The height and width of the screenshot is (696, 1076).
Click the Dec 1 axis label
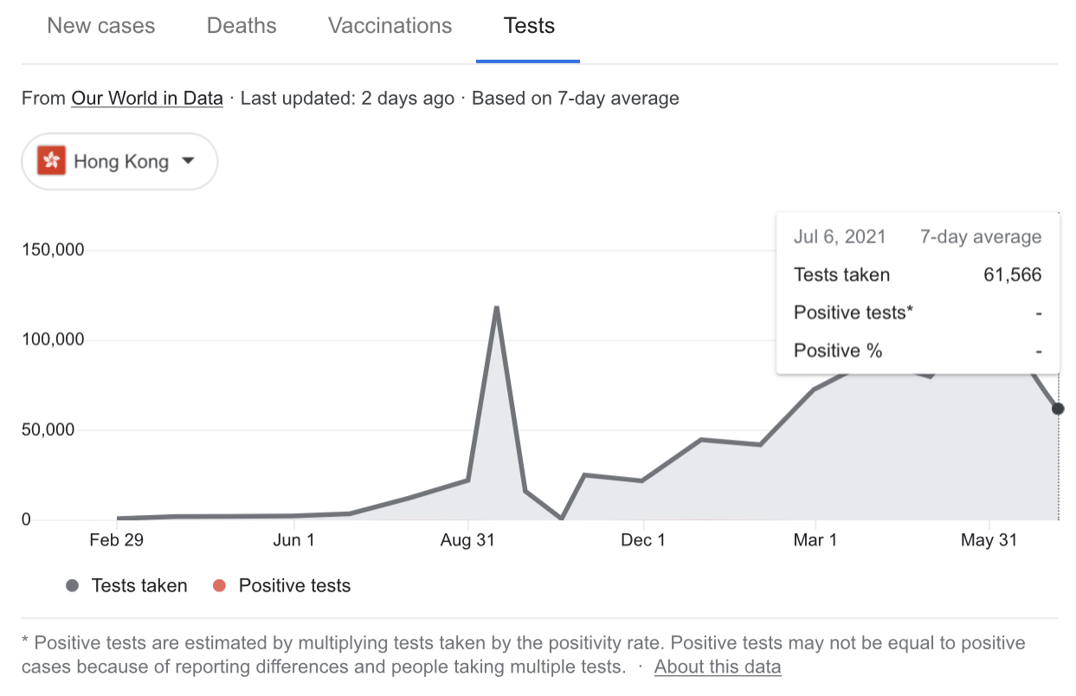click(644, 540)
